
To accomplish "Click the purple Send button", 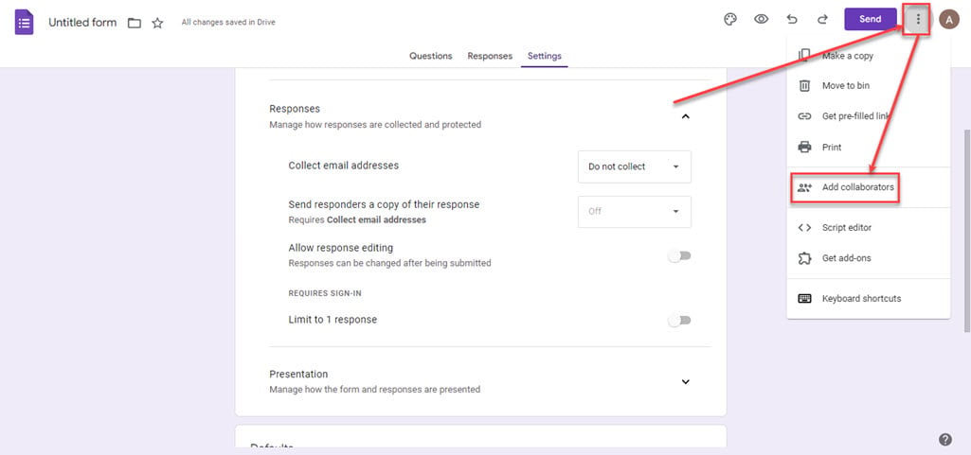I will tap(870, 19).
